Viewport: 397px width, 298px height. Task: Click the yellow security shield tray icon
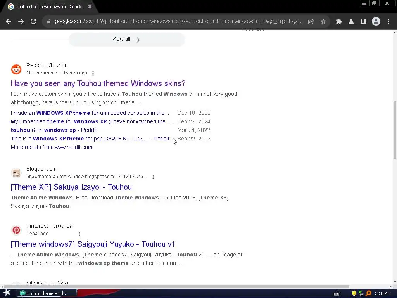pyautogui.click(x=354, y=293)
